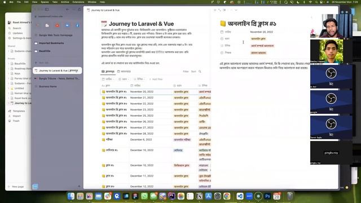Open the তারিখ filter chip dropdown
361x203 pixels.
click(108, 79)
